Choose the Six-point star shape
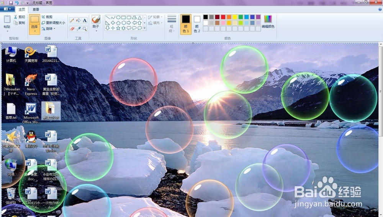The width and height of the screenshot is (383, 217). pyautogui.click(x=124, y=28)
